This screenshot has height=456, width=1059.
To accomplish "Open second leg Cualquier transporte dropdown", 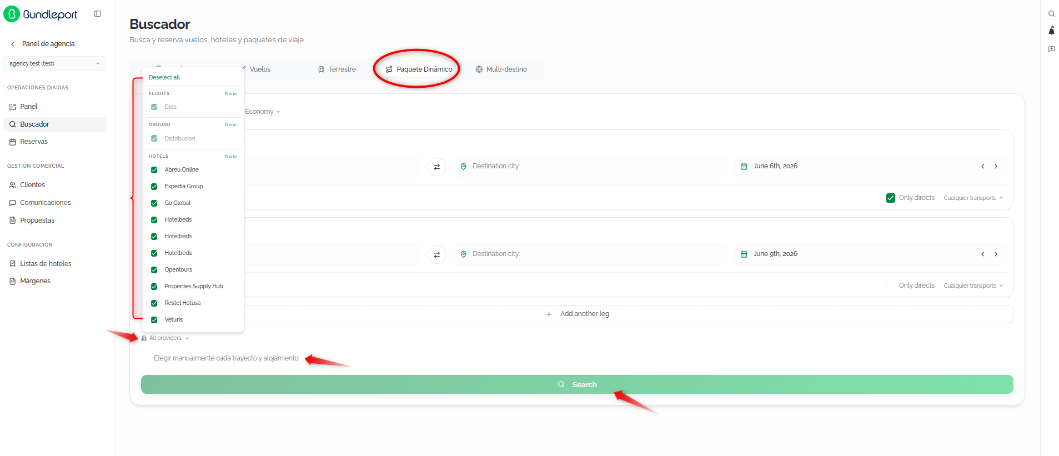I will click(x=973, y=286).
